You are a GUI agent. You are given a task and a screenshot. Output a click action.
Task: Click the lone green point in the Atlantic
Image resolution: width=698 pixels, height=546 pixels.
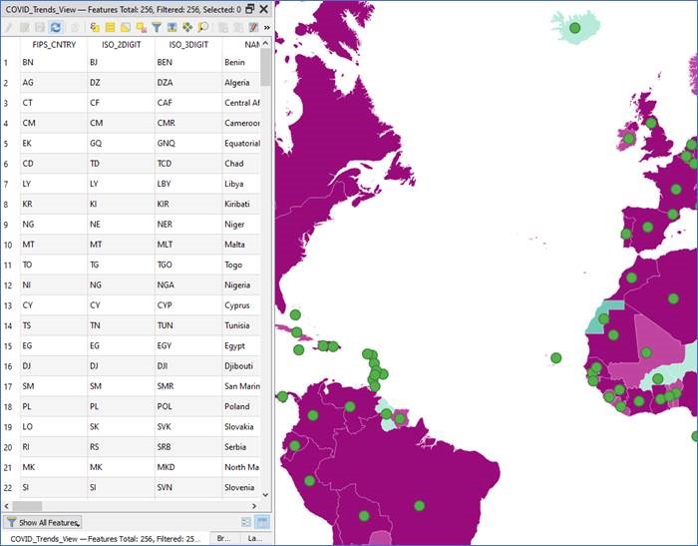pos(556,358)
